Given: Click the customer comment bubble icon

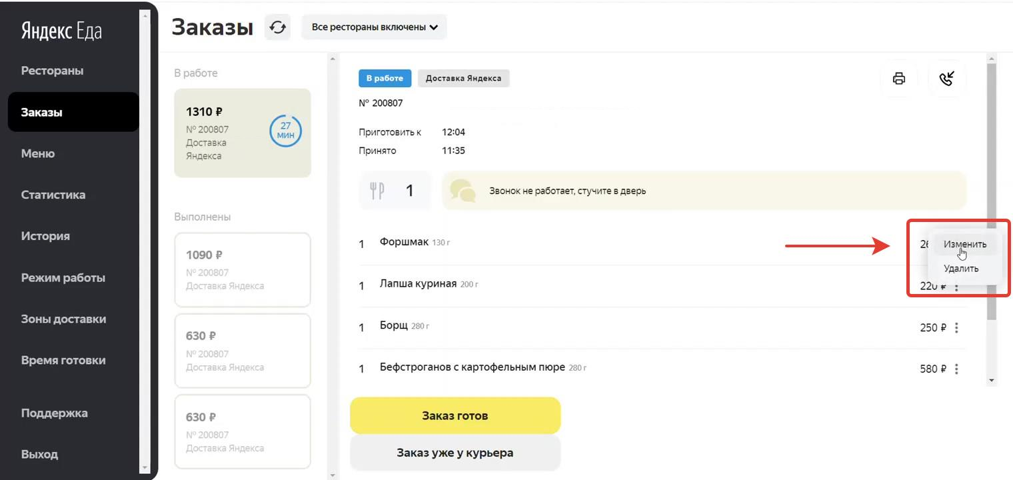Looking at the screenshot, I should [463, 191].
